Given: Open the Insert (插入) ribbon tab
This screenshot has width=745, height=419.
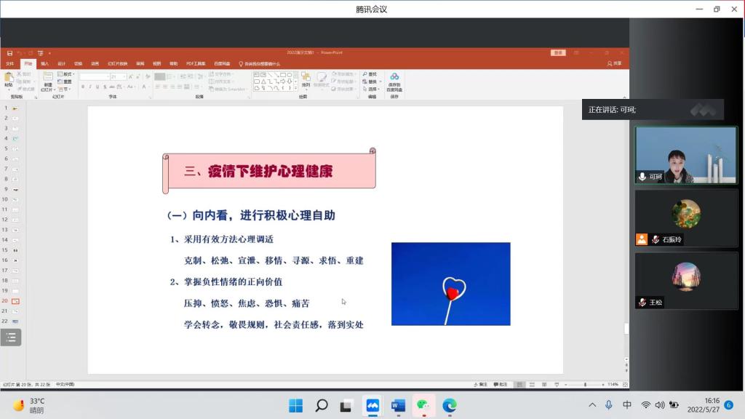Looking at the screenshot, I should [44, 63].
